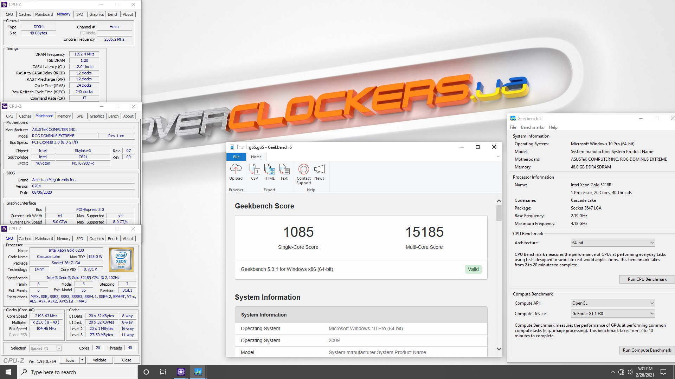Switch to Geekbench from the taskbar
Screen dimensions: 675x379
[x=198, y=372]
